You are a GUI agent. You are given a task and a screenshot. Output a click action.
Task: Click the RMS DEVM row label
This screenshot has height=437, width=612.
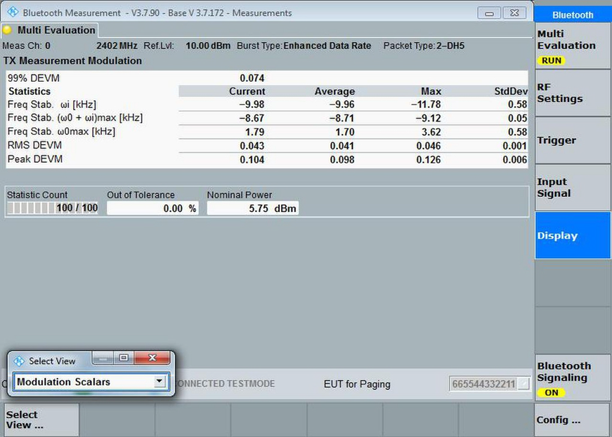(35, 145)
